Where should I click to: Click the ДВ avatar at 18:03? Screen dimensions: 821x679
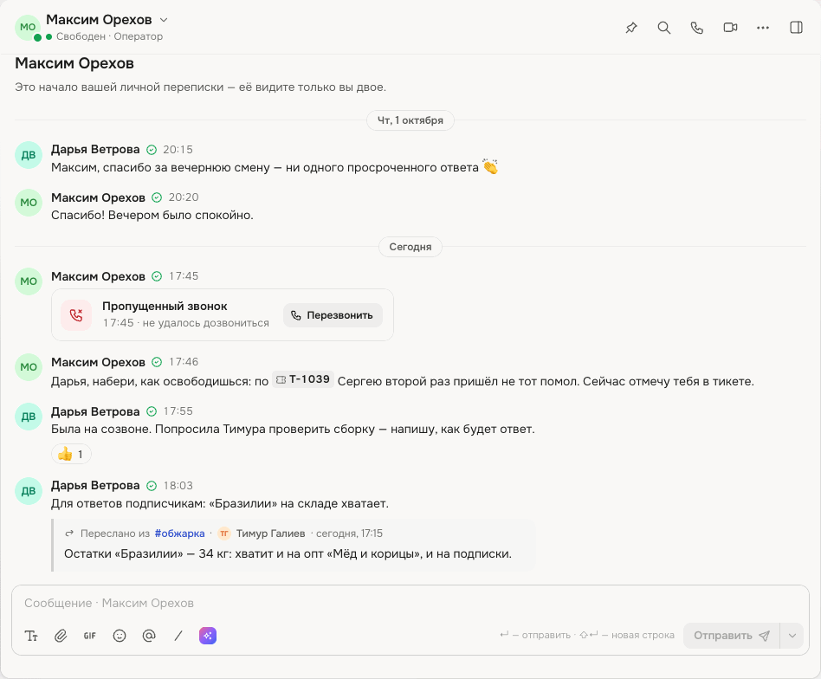coord(29,491)
